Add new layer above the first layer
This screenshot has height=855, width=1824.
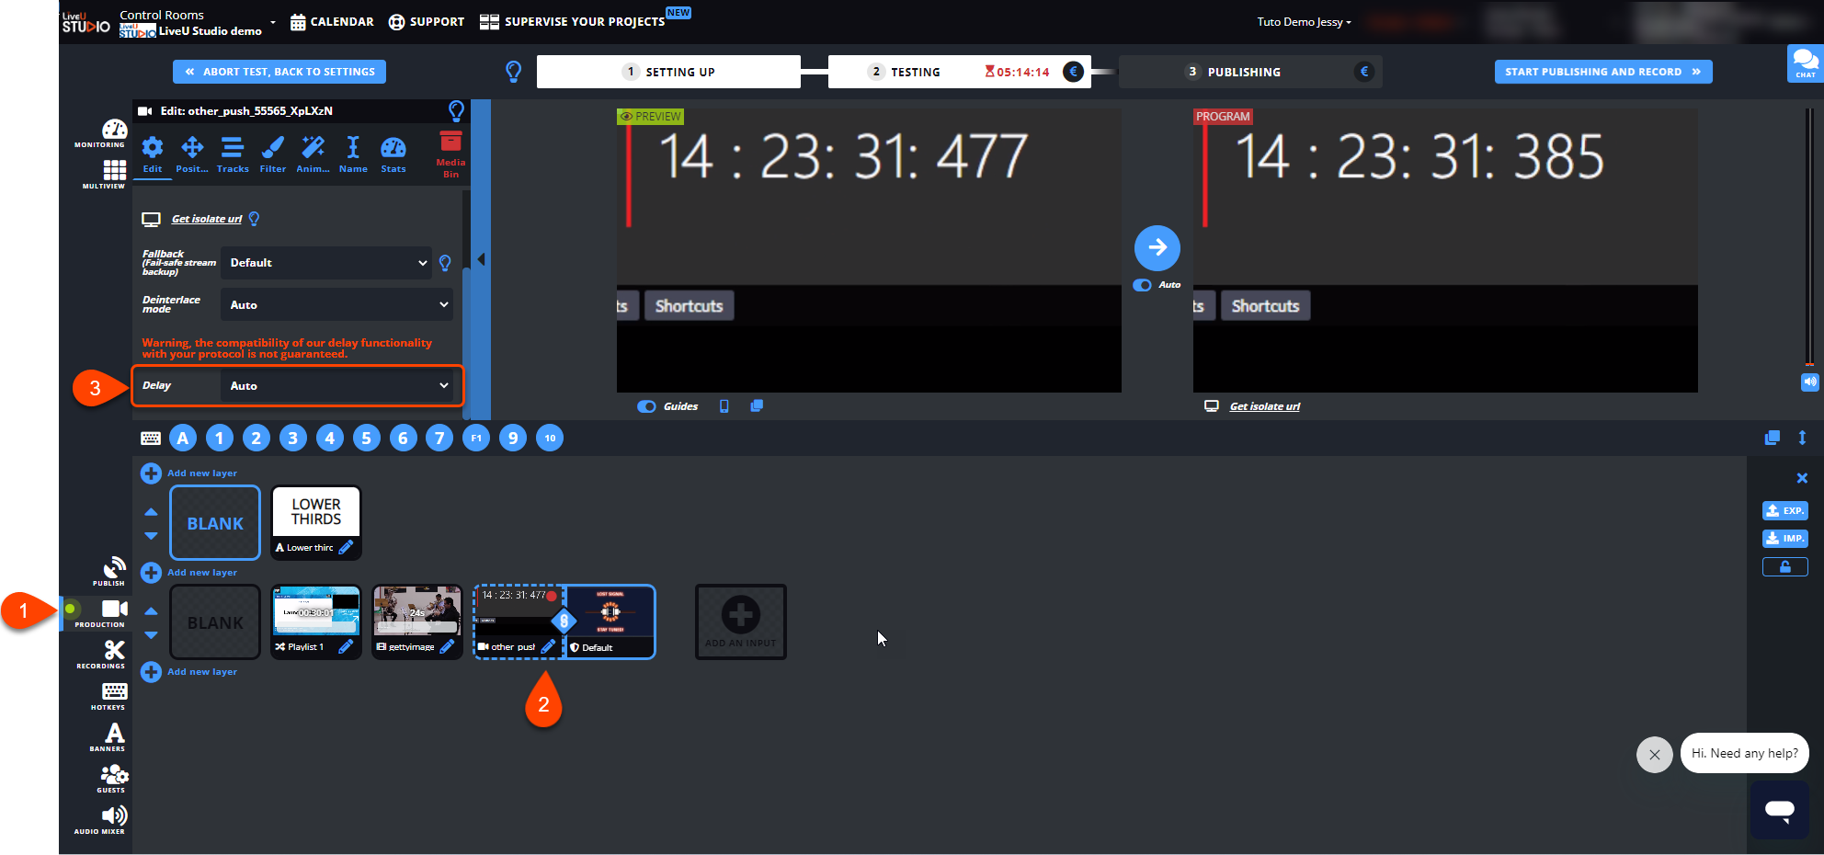click(x=189, y=473)
